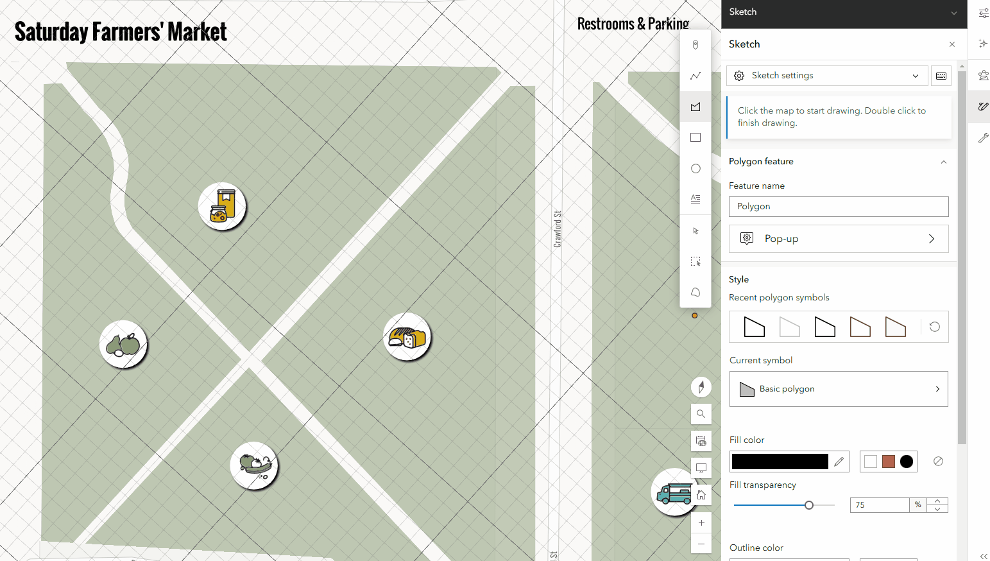Choose the third recent polygon symbol
This screenshot has height=561, width=990.
(825, 327)
